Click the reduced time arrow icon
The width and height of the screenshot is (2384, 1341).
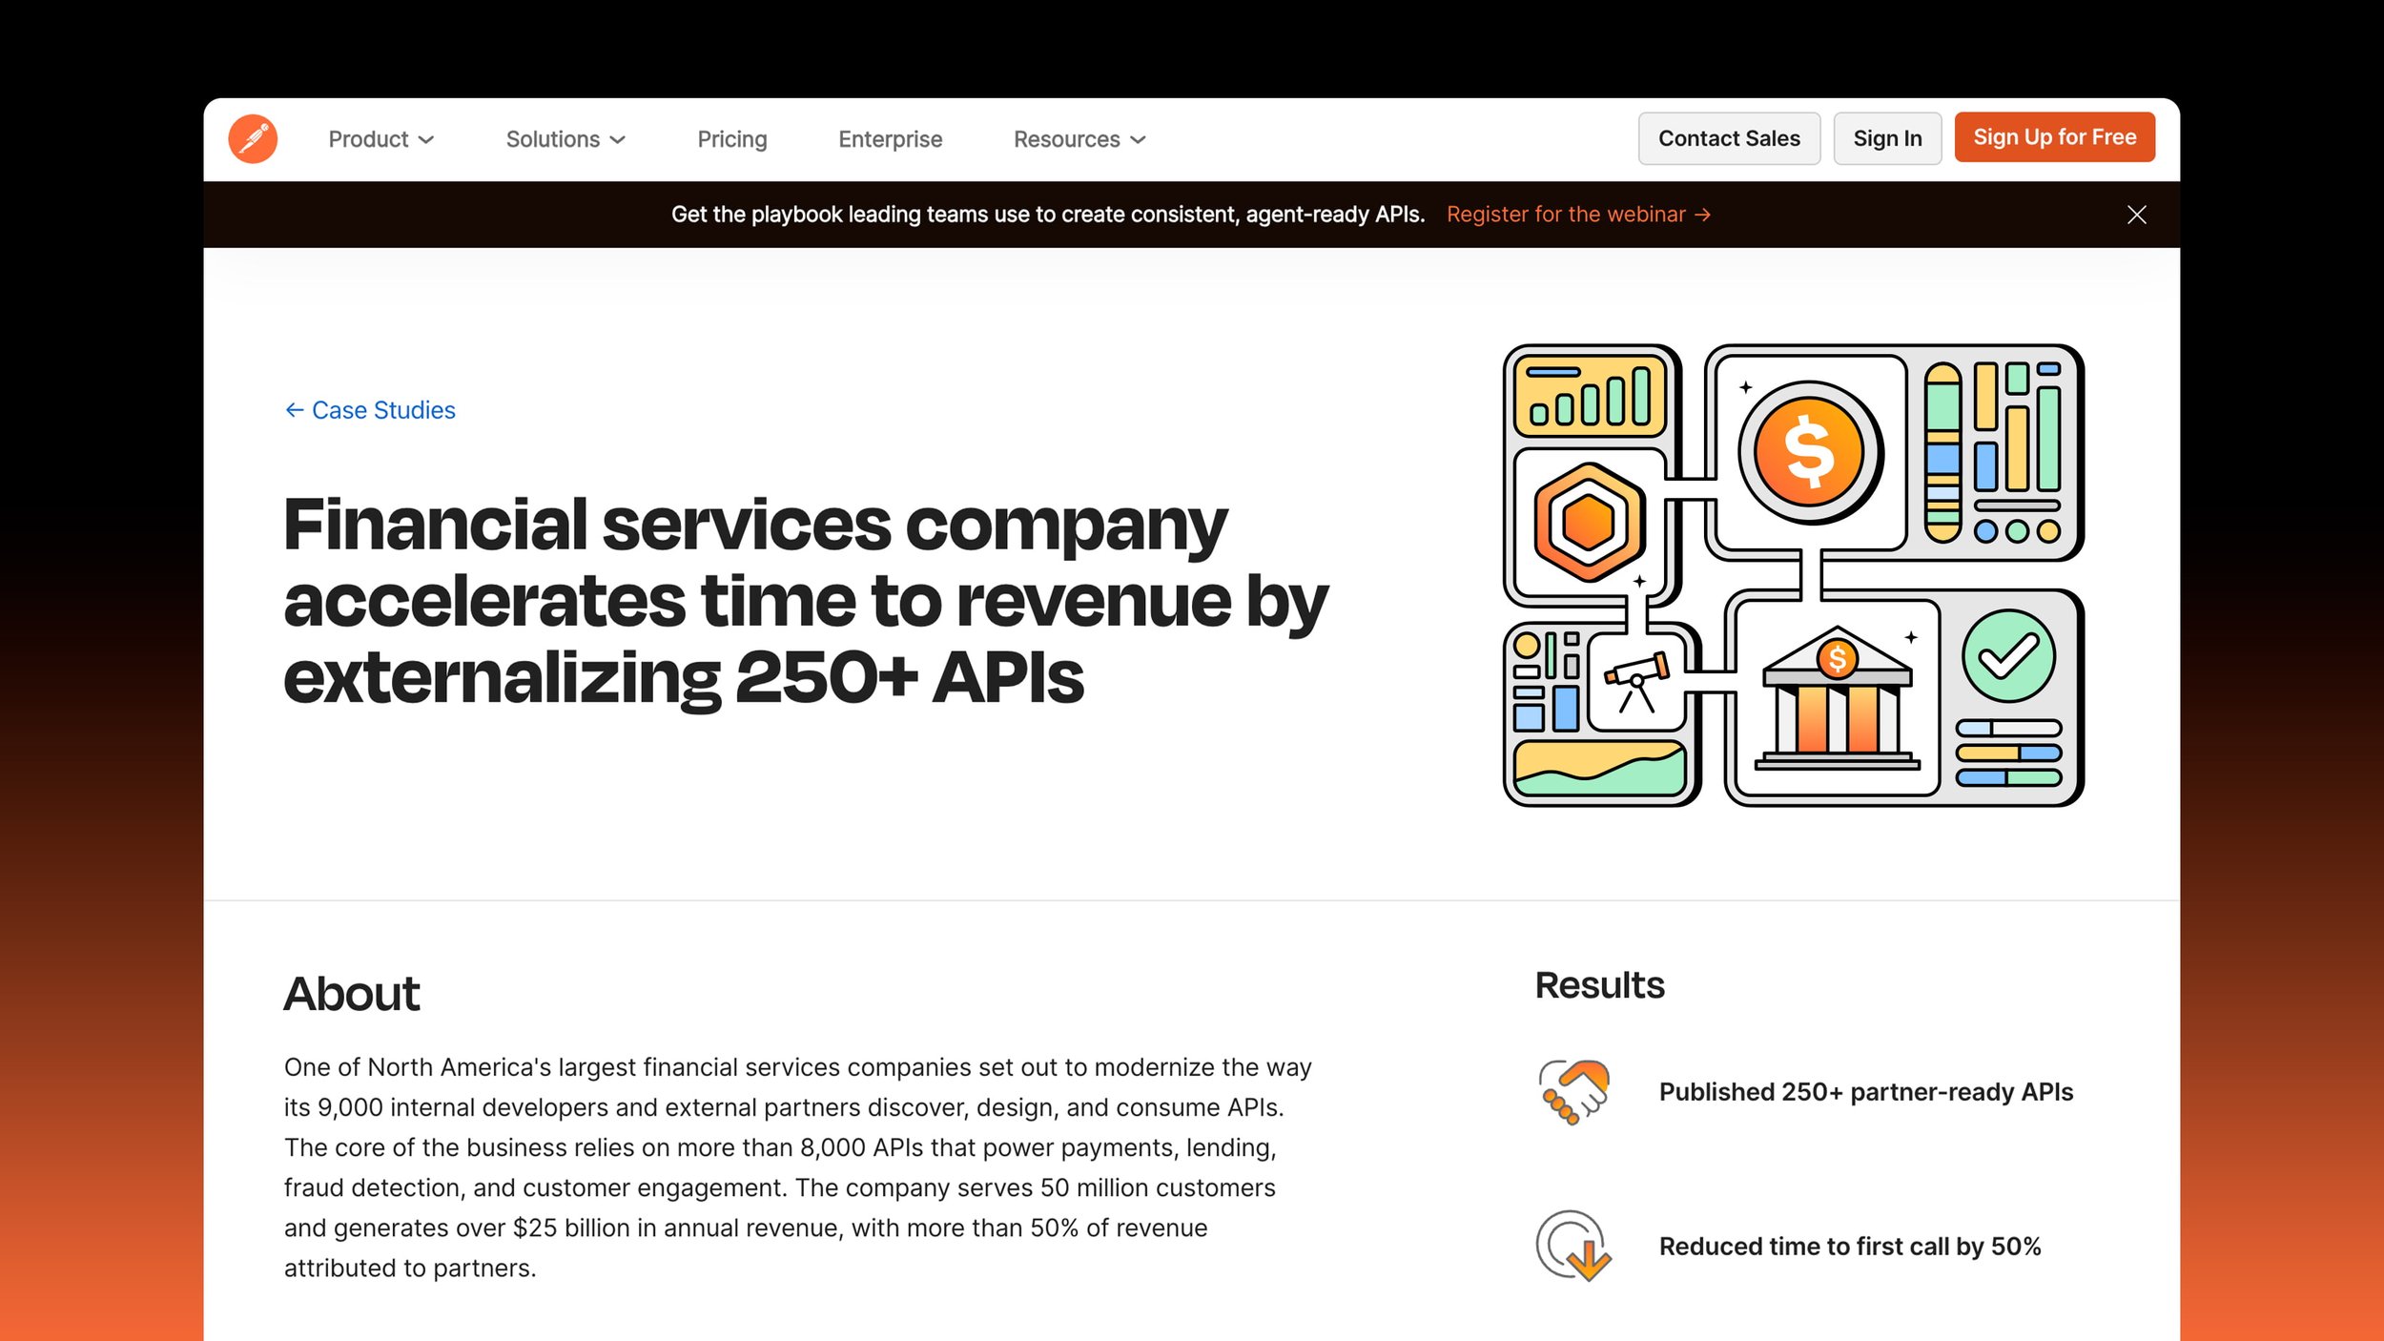coord(1573,1246)
